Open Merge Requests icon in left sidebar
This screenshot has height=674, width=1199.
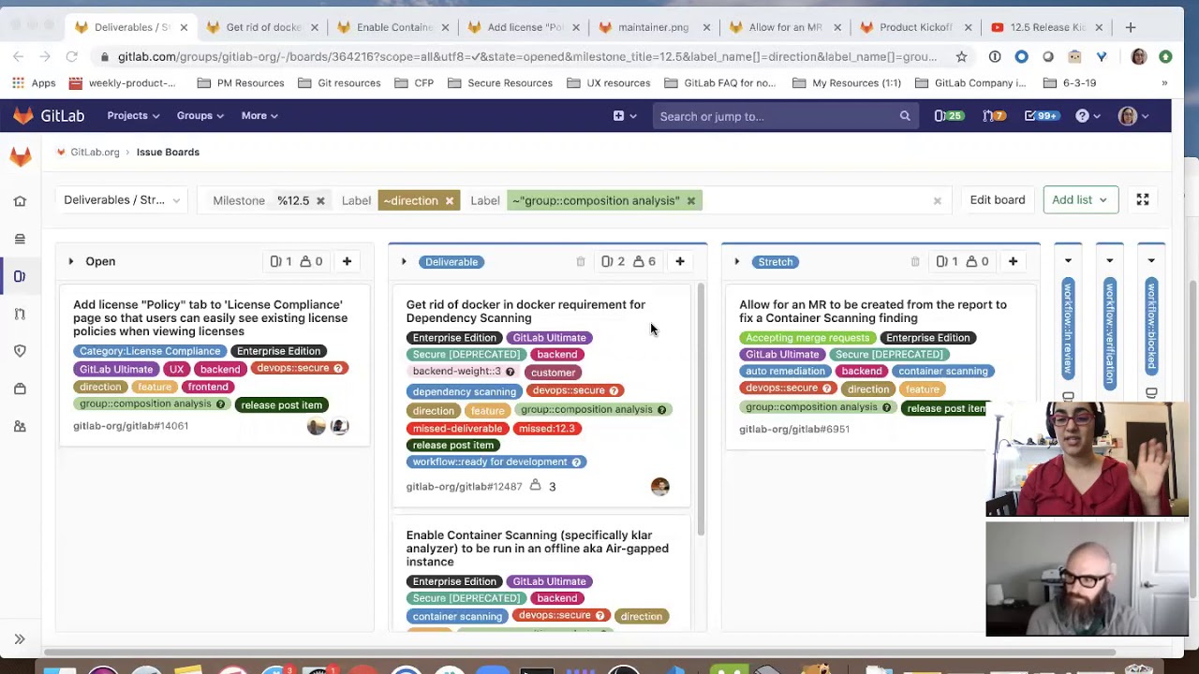tap(20, 314)
